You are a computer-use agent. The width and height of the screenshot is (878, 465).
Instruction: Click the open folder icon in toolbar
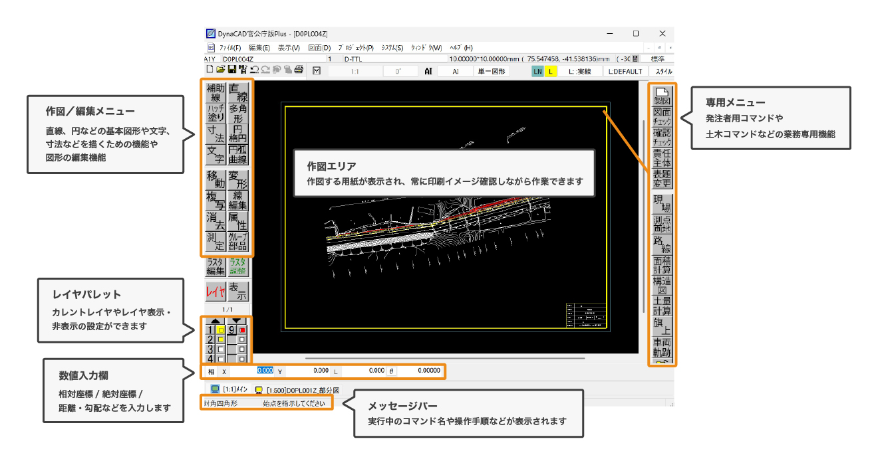[220, 69]
